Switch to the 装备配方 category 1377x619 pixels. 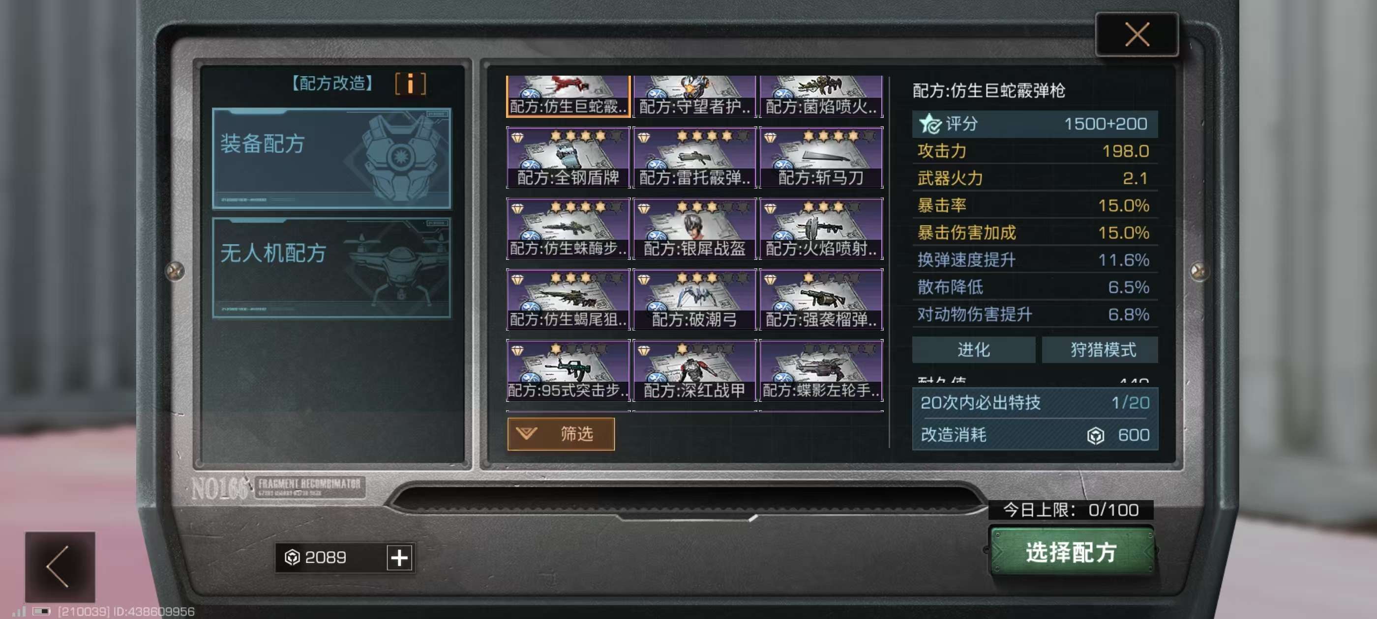[331, 159]
